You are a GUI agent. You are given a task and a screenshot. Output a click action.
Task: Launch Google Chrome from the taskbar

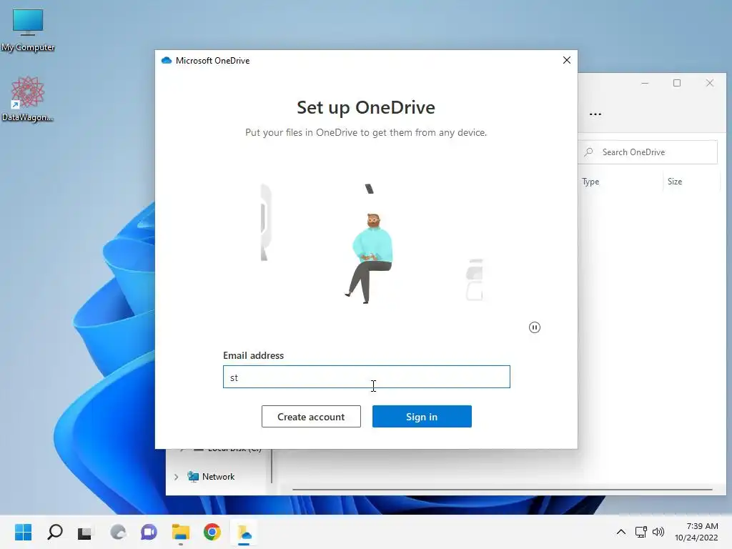click(212, 532)
